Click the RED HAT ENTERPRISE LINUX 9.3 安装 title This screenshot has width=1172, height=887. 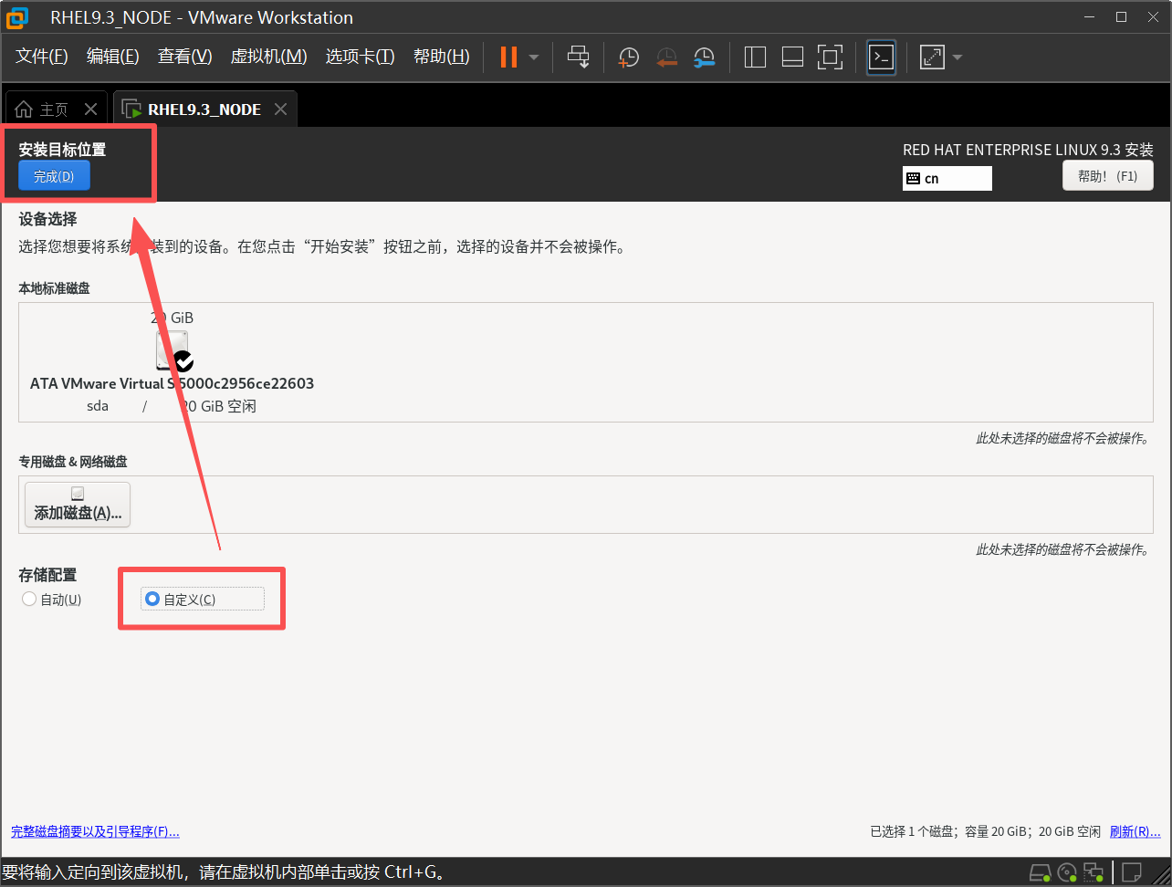[1028, 150]
